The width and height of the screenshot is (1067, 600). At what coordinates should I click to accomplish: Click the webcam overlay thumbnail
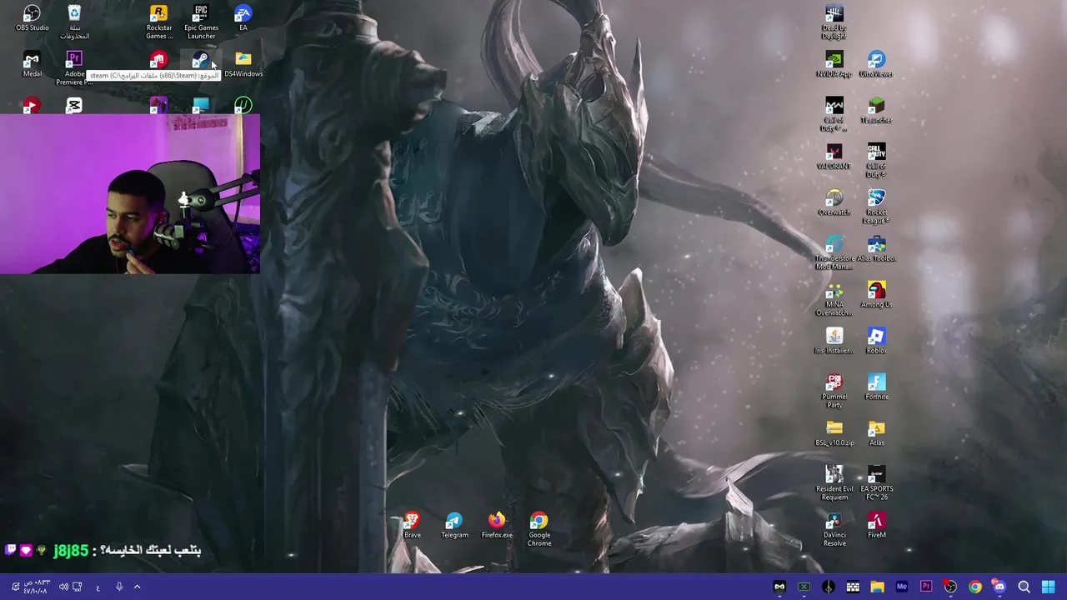(130, 193)
